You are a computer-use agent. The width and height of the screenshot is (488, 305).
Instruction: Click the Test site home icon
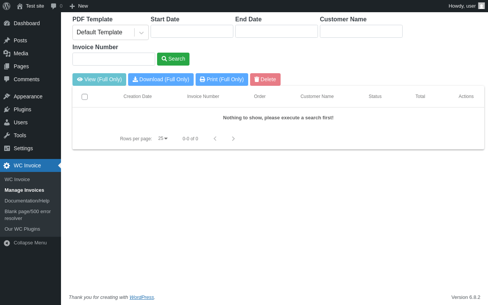[20, 6]
